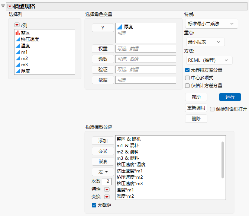Uncheck the 无截距 checkbox
249x216 pixels.
tap(94, 205)
